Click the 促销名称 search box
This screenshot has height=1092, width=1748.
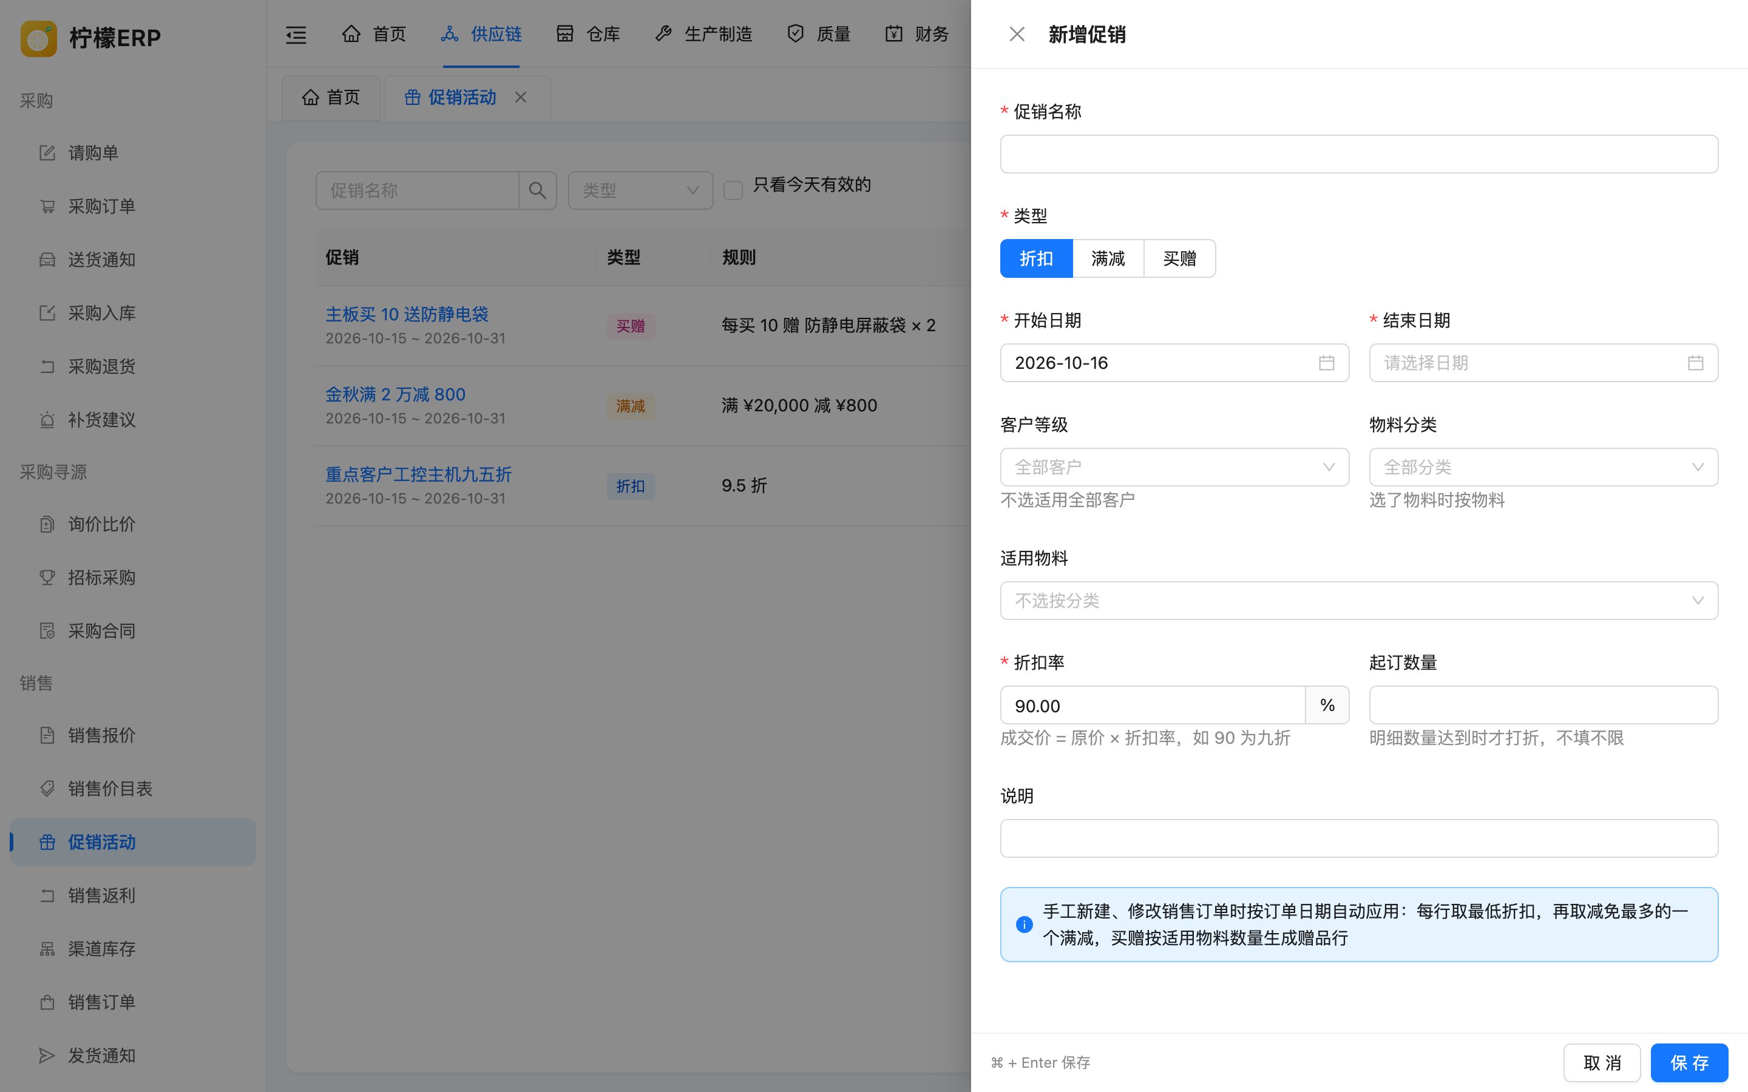coord(418,190)
